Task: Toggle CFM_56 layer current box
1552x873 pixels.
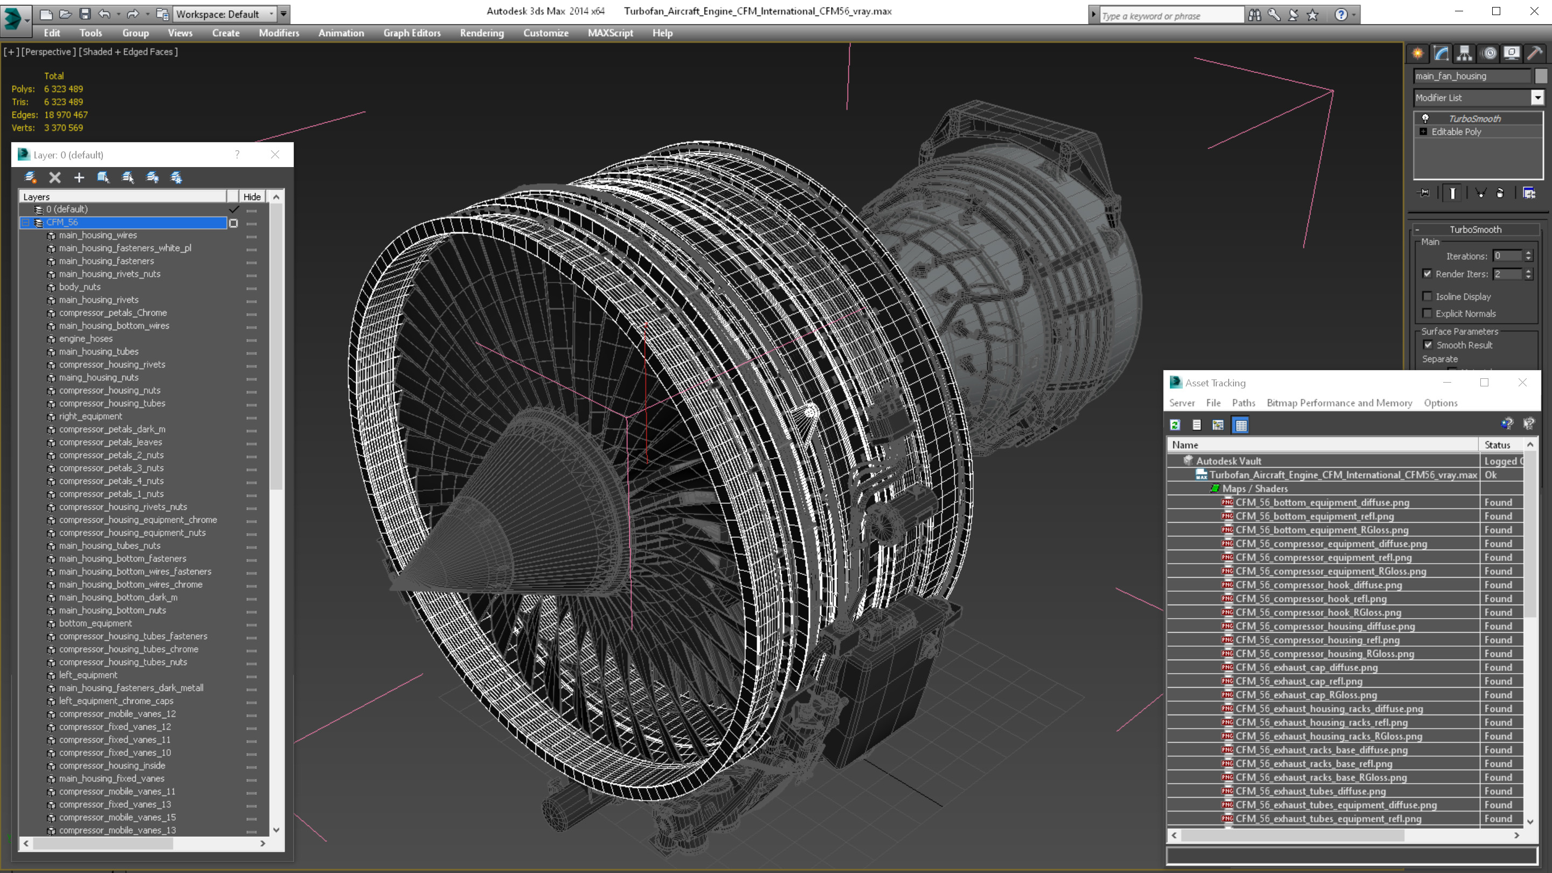Action: tap(234, 223)
